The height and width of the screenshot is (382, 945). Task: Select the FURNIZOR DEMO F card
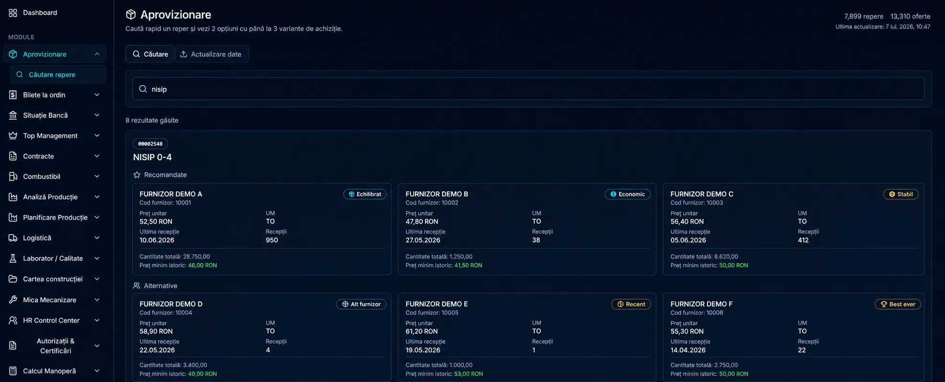point(794,338)
